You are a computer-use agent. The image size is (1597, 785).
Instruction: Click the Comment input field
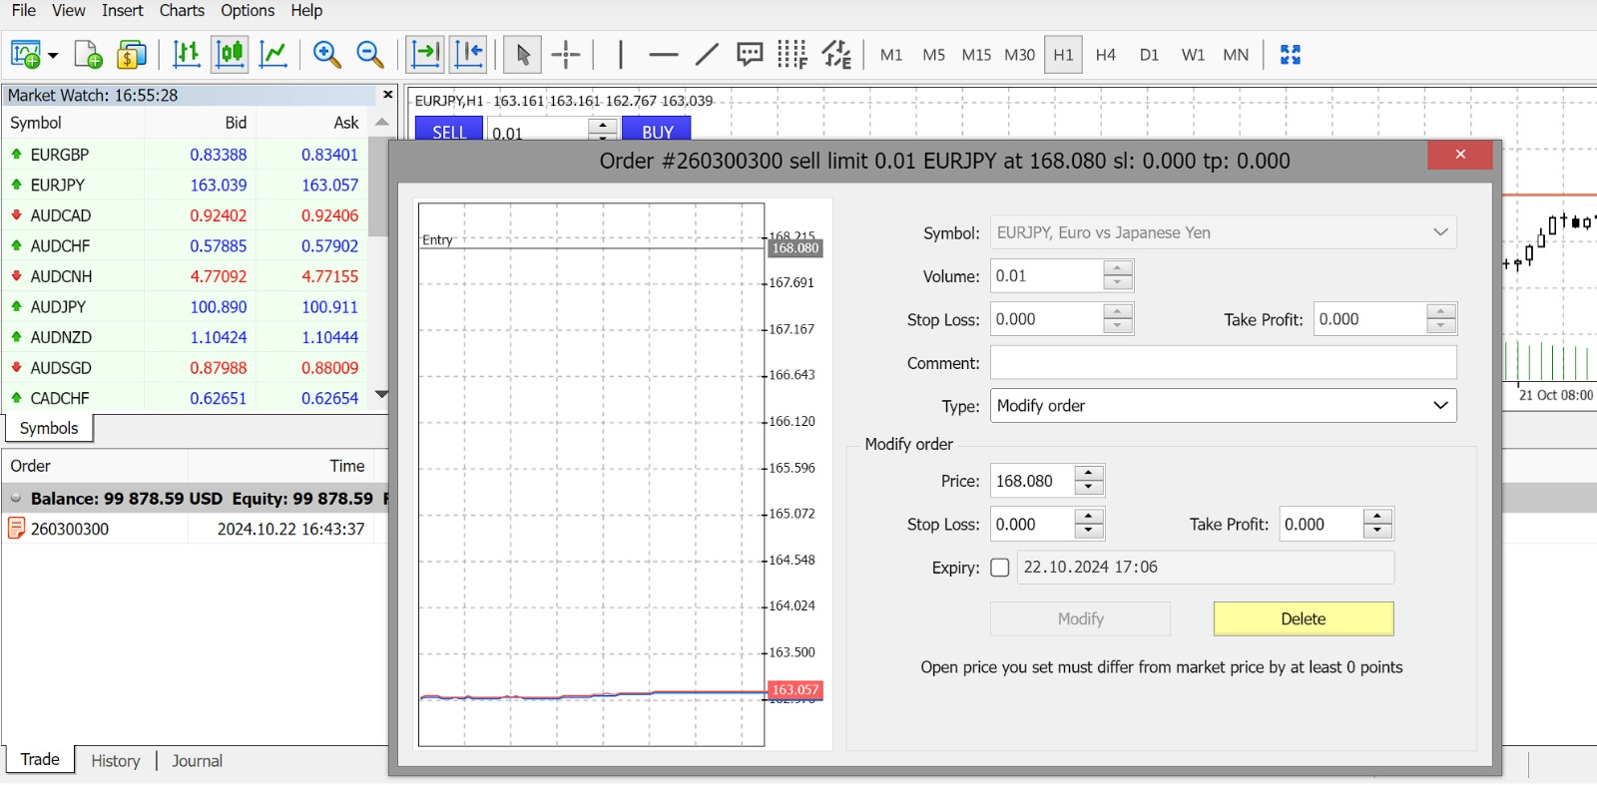point(1223,363)
